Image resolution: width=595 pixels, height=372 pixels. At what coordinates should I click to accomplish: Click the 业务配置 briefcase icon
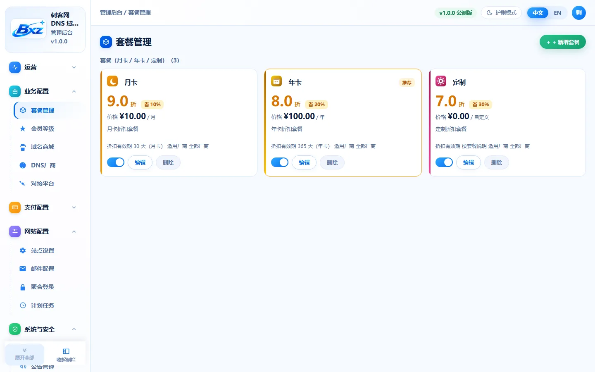pyautogui.click(x=15, y=91)
